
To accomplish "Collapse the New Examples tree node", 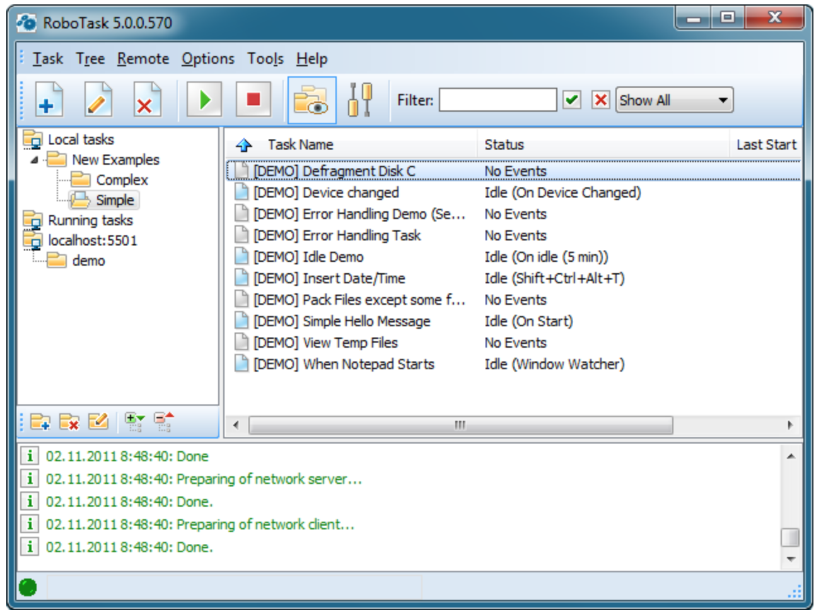I will [34, 160].
